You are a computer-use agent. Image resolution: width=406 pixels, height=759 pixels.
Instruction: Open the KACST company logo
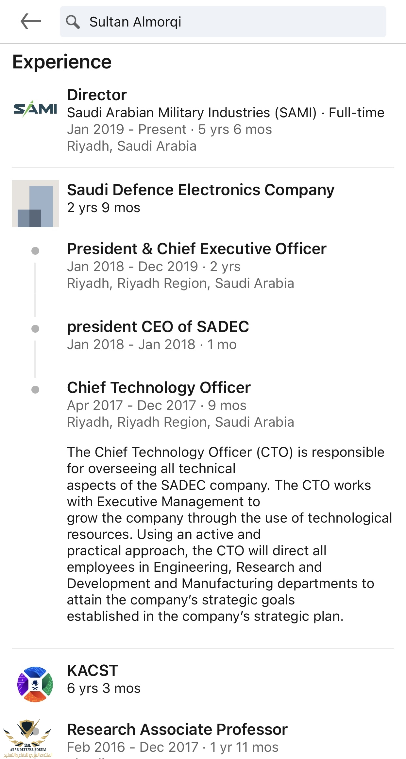pyautogui.click(x=35, y=684)
